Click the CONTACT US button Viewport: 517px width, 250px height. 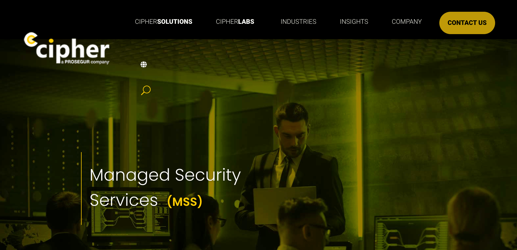tap(467, 23)
